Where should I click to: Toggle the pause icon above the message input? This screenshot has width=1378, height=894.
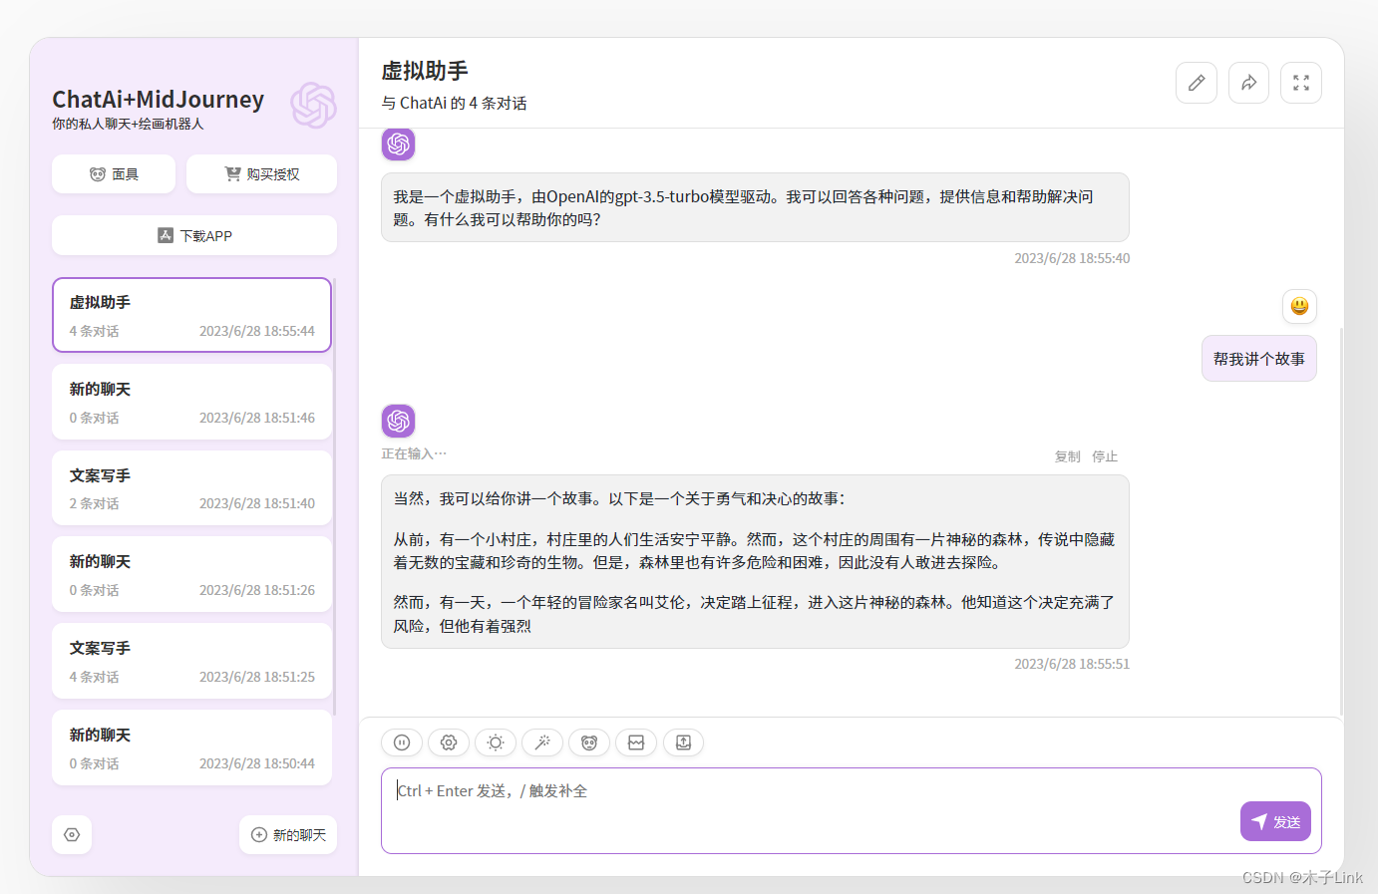tap(402, 743)
